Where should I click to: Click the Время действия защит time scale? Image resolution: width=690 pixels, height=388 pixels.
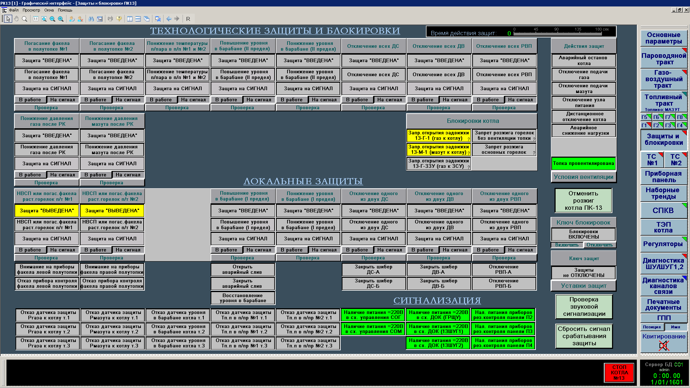(x=558, y=33)
